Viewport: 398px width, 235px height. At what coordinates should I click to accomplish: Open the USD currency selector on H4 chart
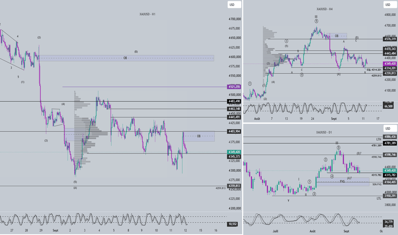(389, 5)
